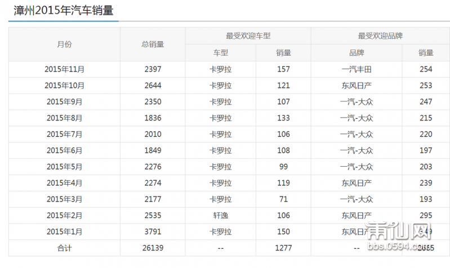
Task: Select total sales value 2010
Action: click(153, 135)
